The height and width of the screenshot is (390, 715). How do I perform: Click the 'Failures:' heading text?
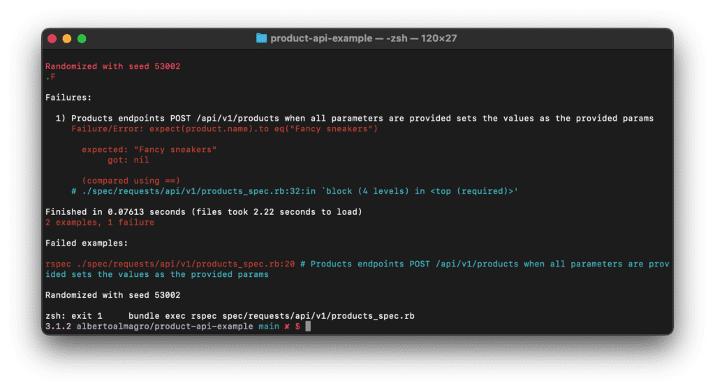(x=68, y=98)
